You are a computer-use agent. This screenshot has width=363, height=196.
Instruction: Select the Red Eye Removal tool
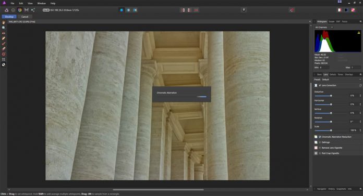4,33
